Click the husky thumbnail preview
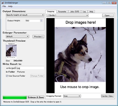This screenshot has width=118, height=106. (x=11, y=51)
